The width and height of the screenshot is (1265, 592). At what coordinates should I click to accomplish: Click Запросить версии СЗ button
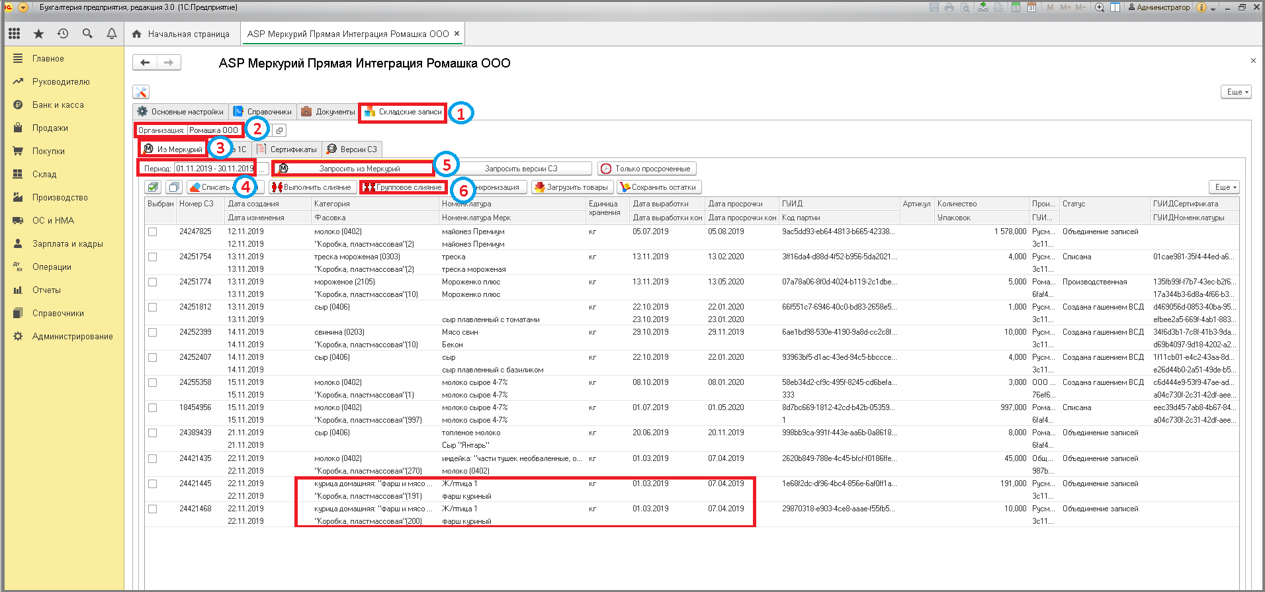521,169
